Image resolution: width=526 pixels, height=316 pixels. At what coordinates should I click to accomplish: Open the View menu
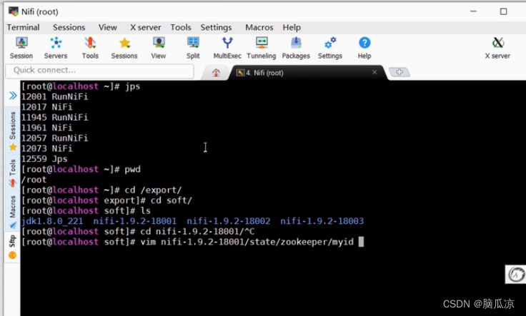tap(108, 27)
